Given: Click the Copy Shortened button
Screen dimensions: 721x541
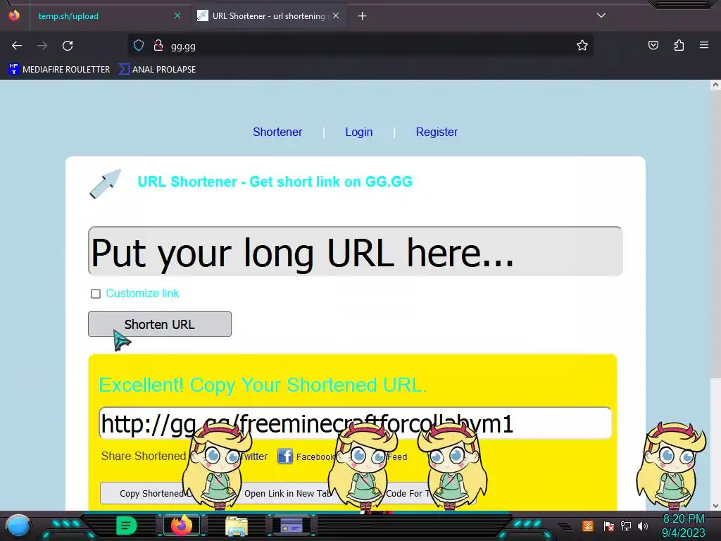Looking at the screenshot, I should pyautogui.click(x=146, y=493).
